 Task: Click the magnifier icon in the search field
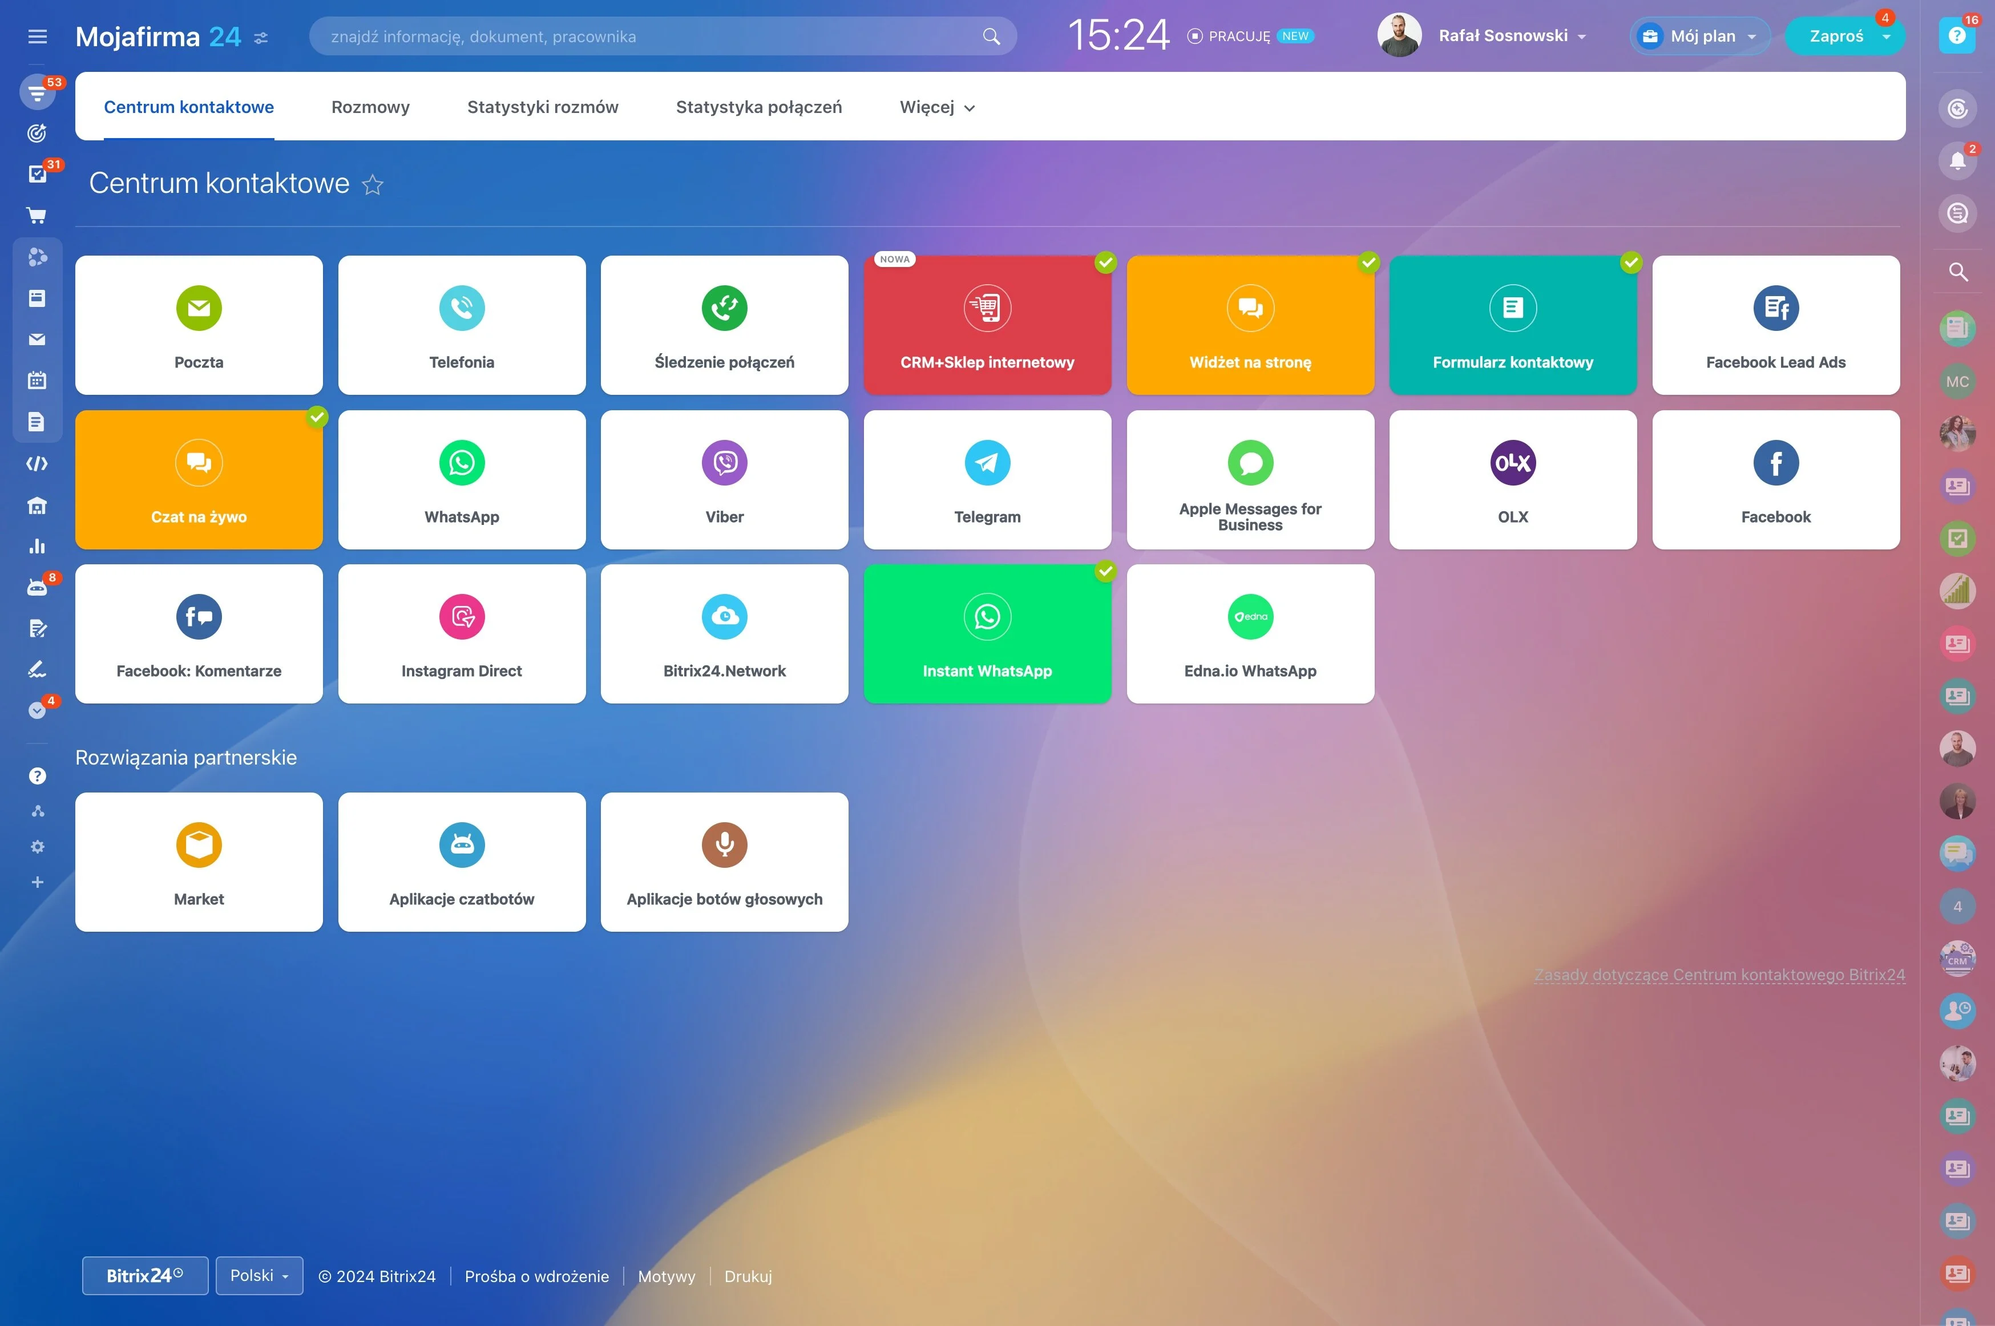(991, 37)
